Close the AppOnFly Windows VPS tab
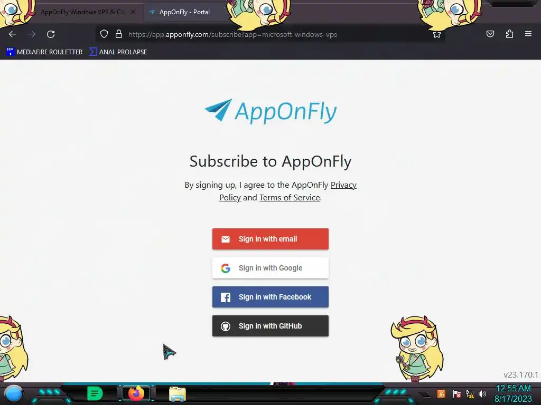Viewport: 541px width, 405px height. tap(133, 12)
